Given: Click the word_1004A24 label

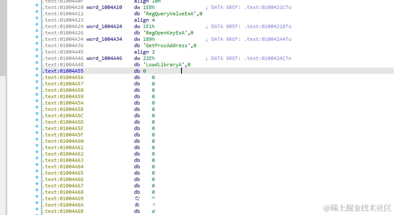Looking at the screenshot, I should [104, 26].
